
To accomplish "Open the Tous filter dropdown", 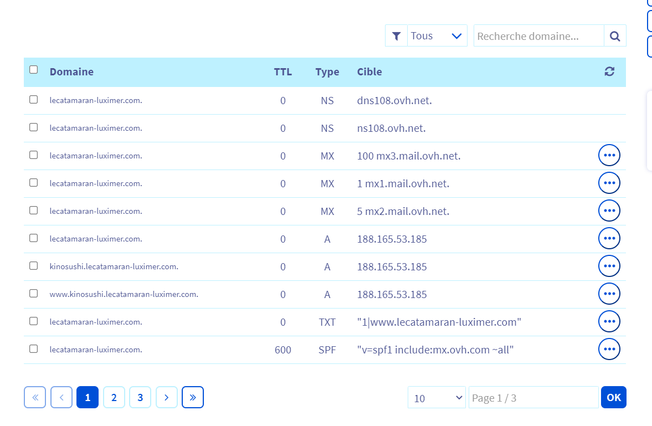I will tap(437, 36).
